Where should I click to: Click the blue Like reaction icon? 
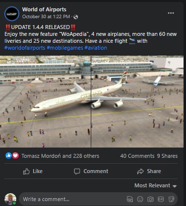8,156
